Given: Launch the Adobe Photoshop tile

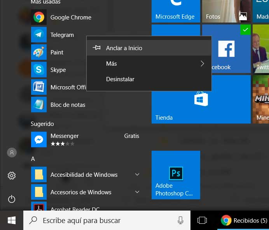Looking at the screenshot, I should 176,175.
